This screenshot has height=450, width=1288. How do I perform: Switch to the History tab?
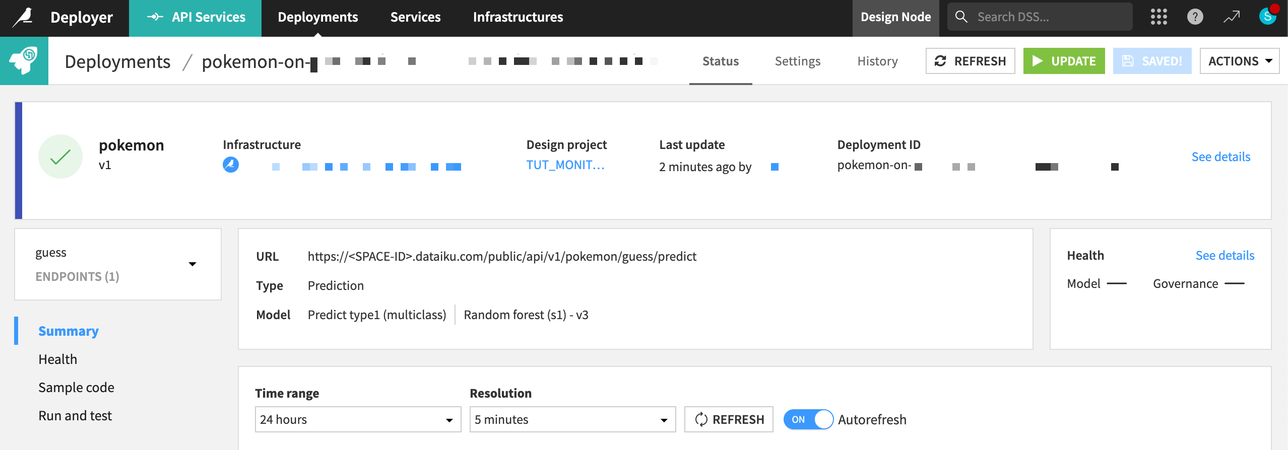coord(877,61)
